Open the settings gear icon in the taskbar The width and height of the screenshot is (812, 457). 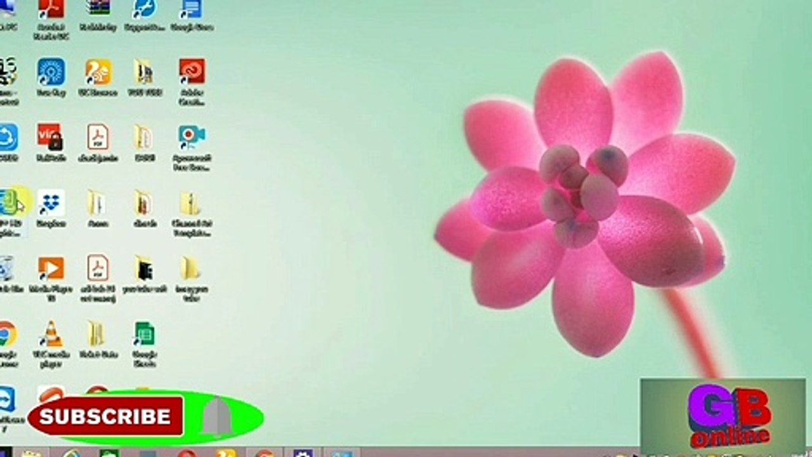pos(303,453)
